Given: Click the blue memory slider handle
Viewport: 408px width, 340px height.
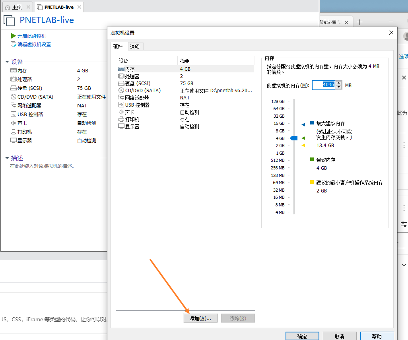Looking at the screenshot, I should [x=294, y=138].
